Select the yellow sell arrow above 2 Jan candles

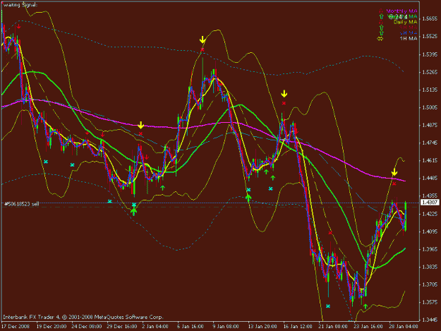pyautogui.click(x=141, y=125)
